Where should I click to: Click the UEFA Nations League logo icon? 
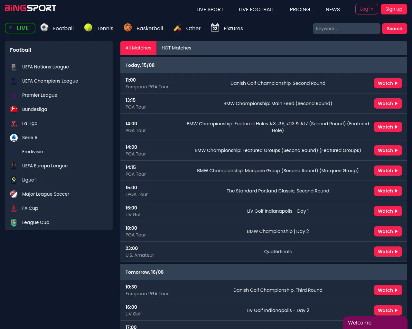tap(14, 67)
